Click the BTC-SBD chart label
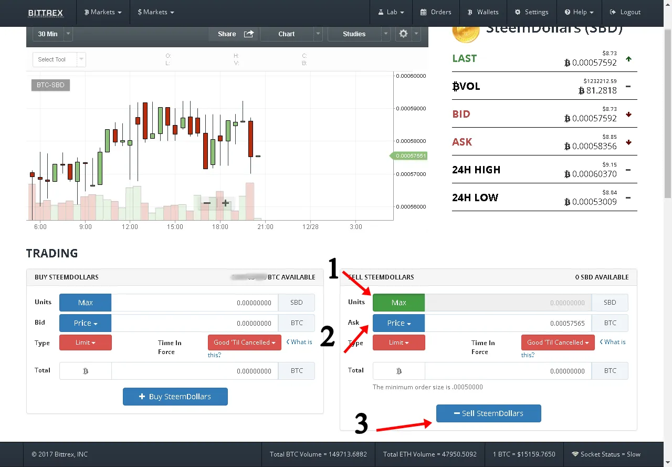Screen dimensions: 672x467 click(x=50, y=85)
